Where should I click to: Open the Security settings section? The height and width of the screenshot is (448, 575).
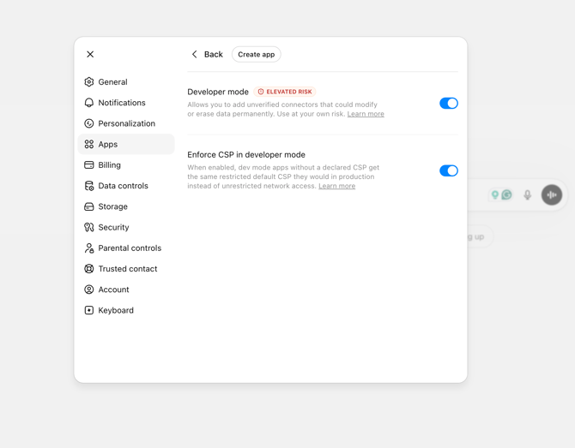[x=126, y=227]
